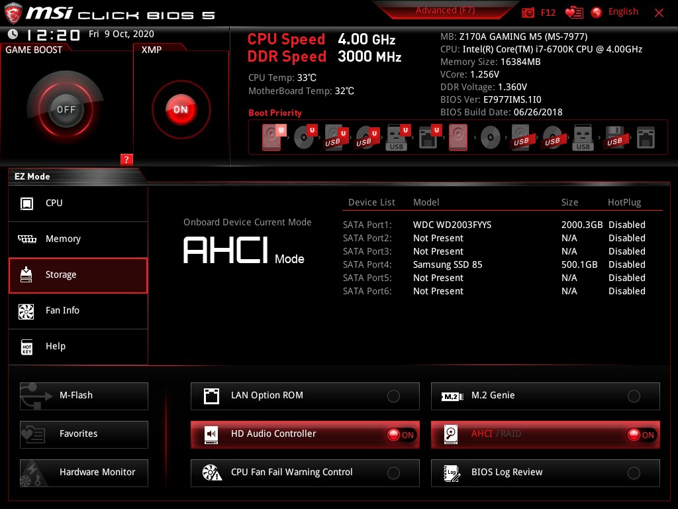
Task: Select the UEFI network boot device icon
Action: coord(429,137)
